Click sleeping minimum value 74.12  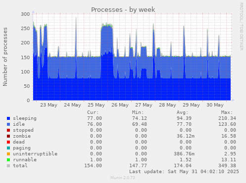point(140,118)
